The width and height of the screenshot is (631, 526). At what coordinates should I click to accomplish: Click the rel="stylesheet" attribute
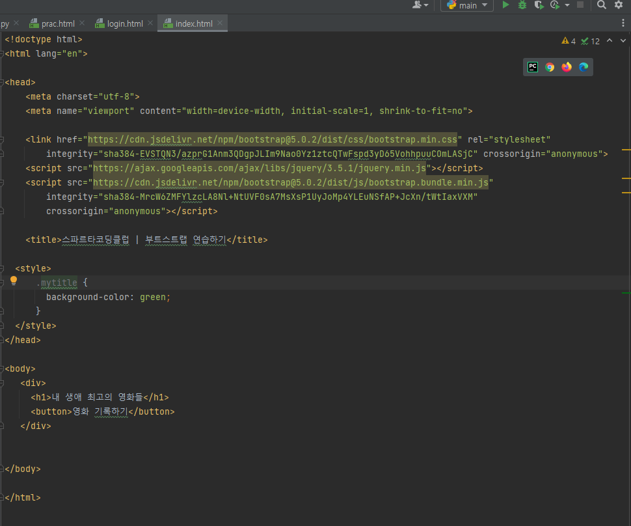coord(509,139)
